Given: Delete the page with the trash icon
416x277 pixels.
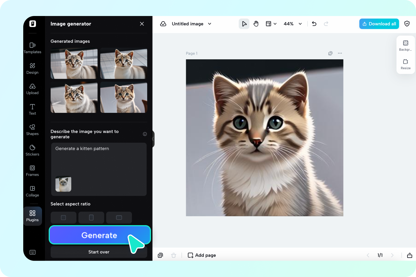Looking at the screenshot, I should pyautogui.click(x=173, y=255).
